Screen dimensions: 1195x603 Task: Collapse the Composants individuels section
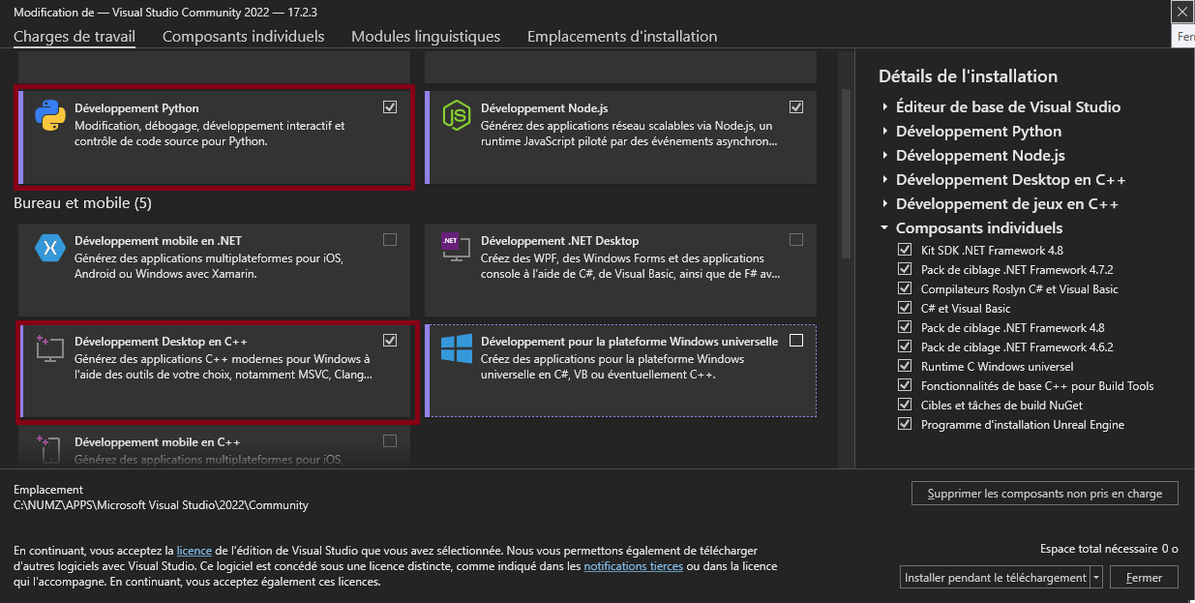coord(885,228)
